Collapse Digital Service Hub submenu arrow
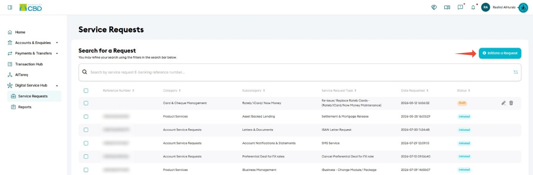 [x=57, y=85]
